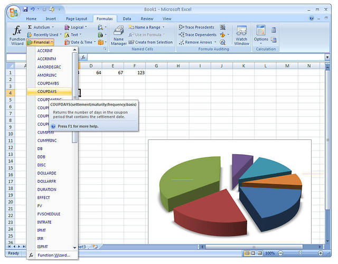Switch to the Insert tab
The width and height of the screenshot is (338, 264).
tap(51, 19)
